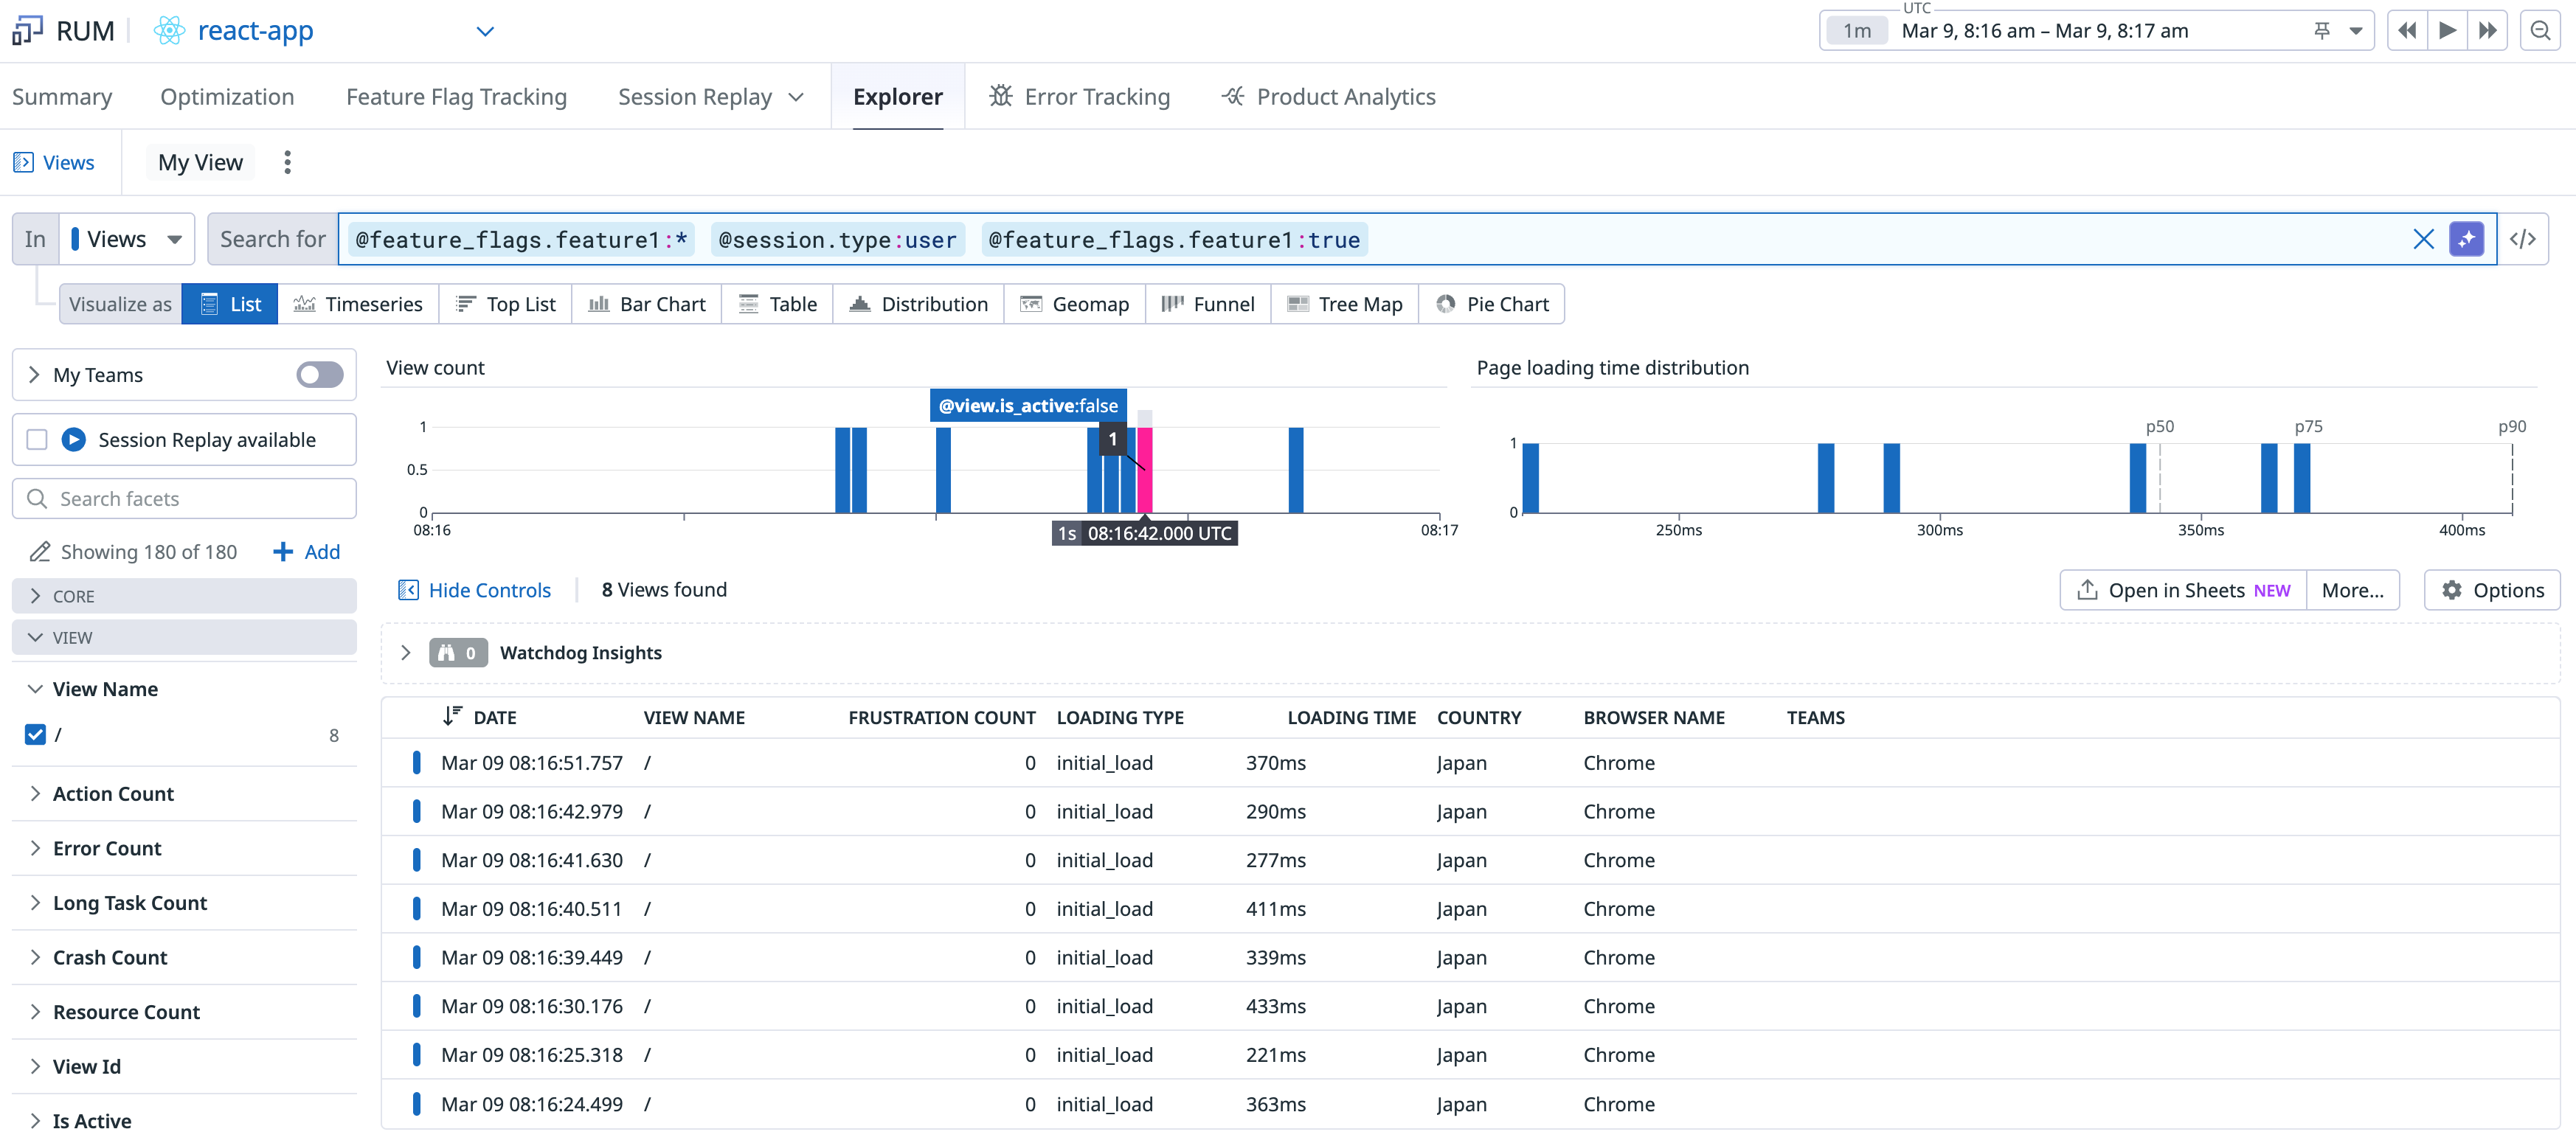Select Timeseries visualization
Viewport: 2576px width, 1143px height.
[358, 304]
